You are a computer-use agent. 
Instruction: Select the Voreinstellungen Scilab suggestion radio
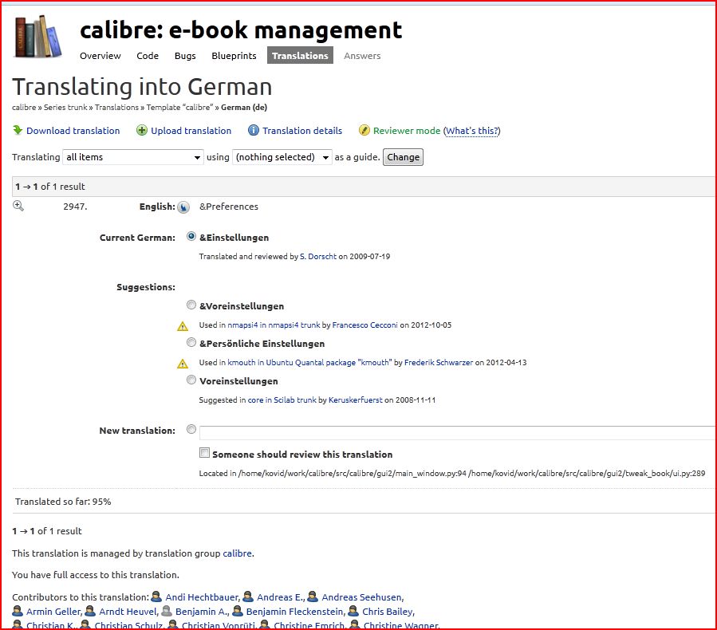pos(191,380)
